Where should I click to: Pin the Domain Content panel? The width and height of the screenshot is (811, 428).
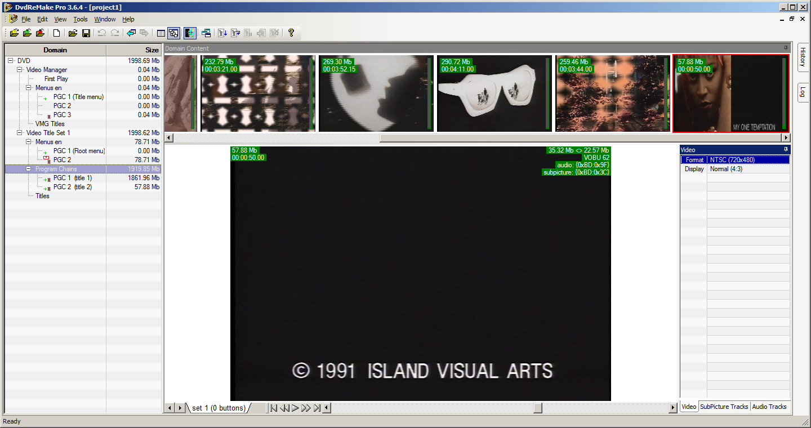click(x=786, y=48)
